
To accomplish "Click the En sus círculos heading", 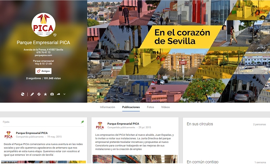I will click(200, 124).
